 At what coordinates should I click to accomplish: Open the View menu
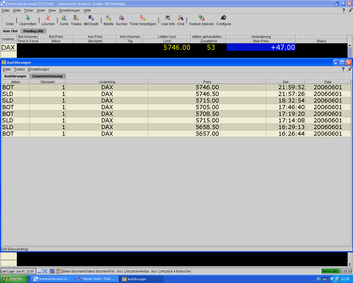click(x=52, y=10)
